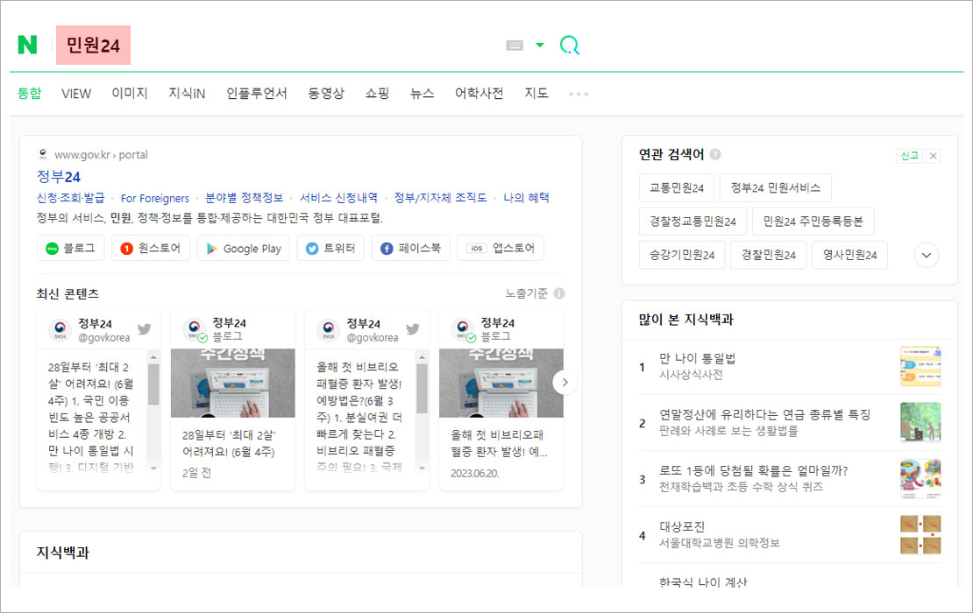
Task: Click the green Naver N logo
Action: (27, 45)
